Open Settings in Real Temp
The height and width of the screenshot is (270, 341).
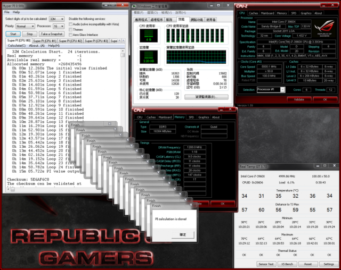click(x=329, y=264)
